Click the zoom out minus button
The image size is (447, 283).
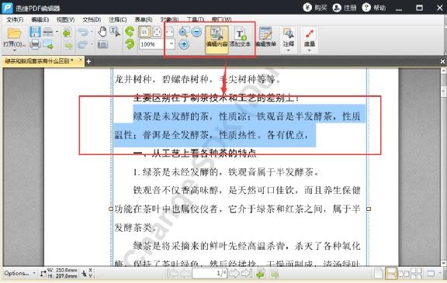[196, 32]
